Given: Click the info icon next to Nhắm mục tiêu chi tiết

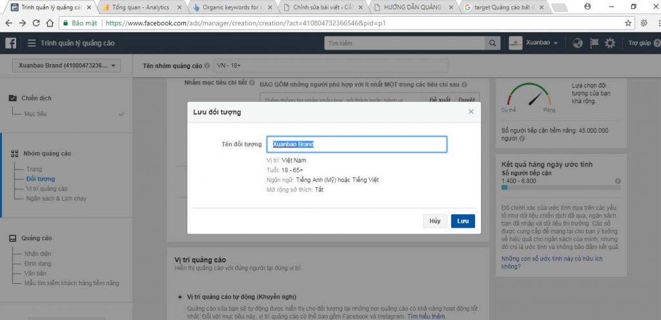Looking at the screenshot, I should point(252,83).
